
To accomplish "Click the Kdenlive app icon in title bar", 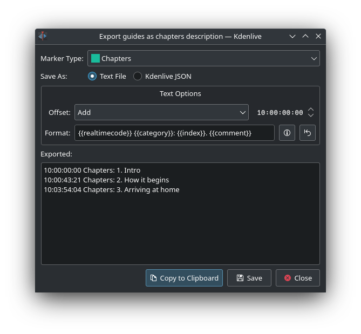I will coord(43,36).
